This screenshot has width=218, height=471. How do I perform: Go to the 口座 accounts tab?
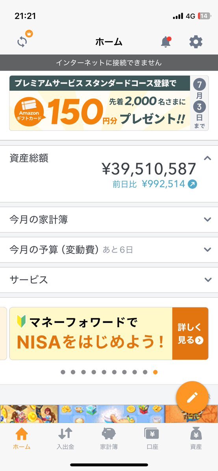tap(152, 438)
